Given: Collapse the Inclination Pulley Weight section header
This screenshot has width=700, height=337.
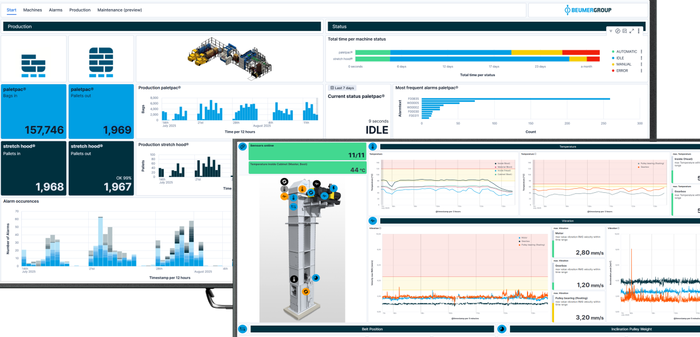Looking at the screenshot, I should 604,329.
